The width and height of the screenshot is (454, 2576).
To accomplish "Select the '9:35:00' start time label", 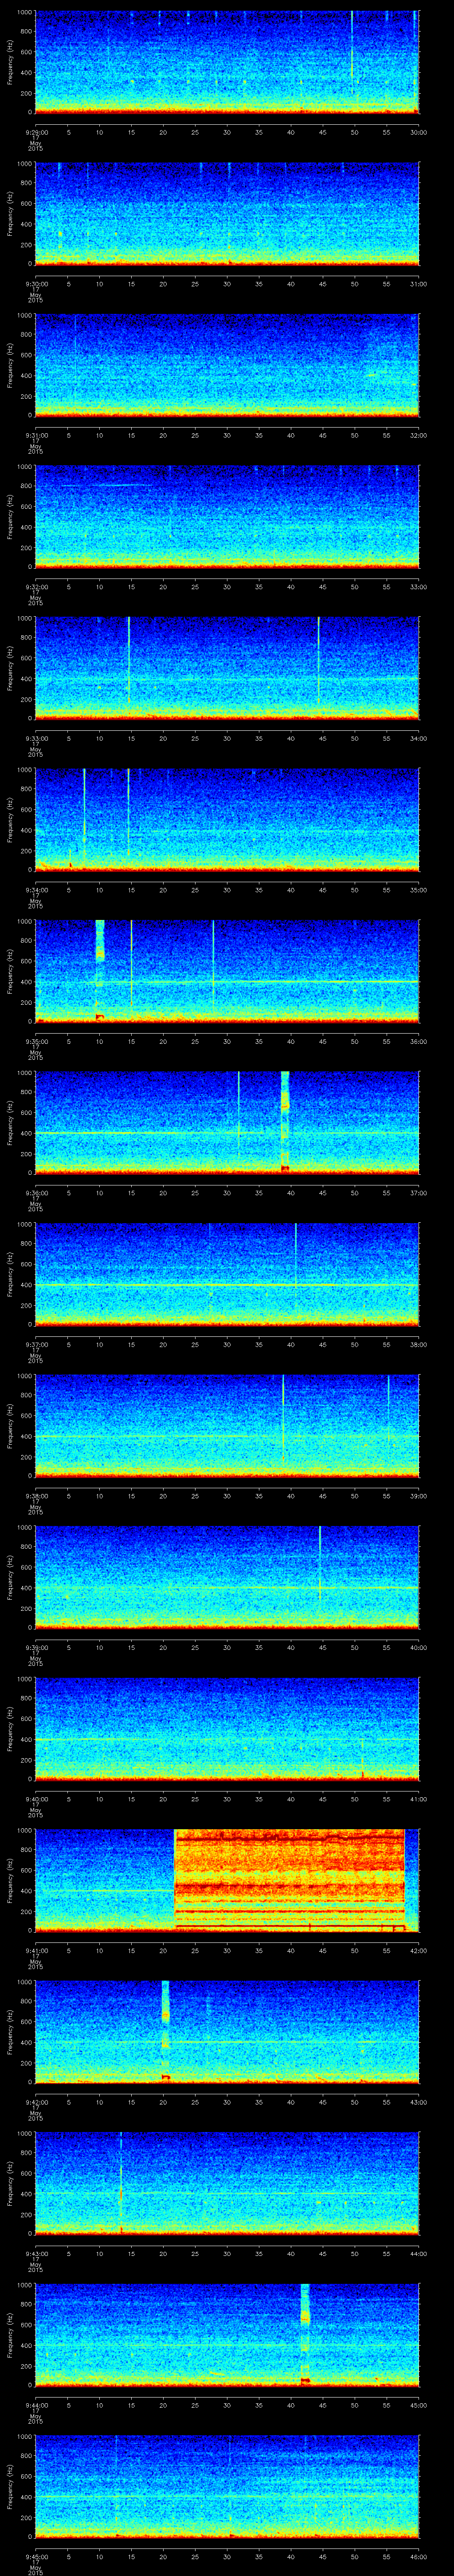I will point(36,1041).
